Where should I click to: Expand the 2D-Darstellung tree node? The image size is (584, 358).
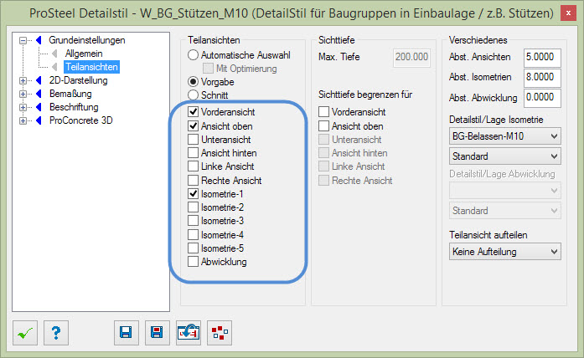click(23, 80)
